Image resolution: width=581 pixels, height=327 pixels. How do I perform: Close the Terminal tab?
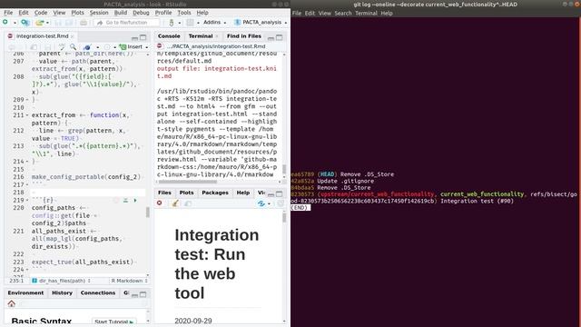coord(217,36)
